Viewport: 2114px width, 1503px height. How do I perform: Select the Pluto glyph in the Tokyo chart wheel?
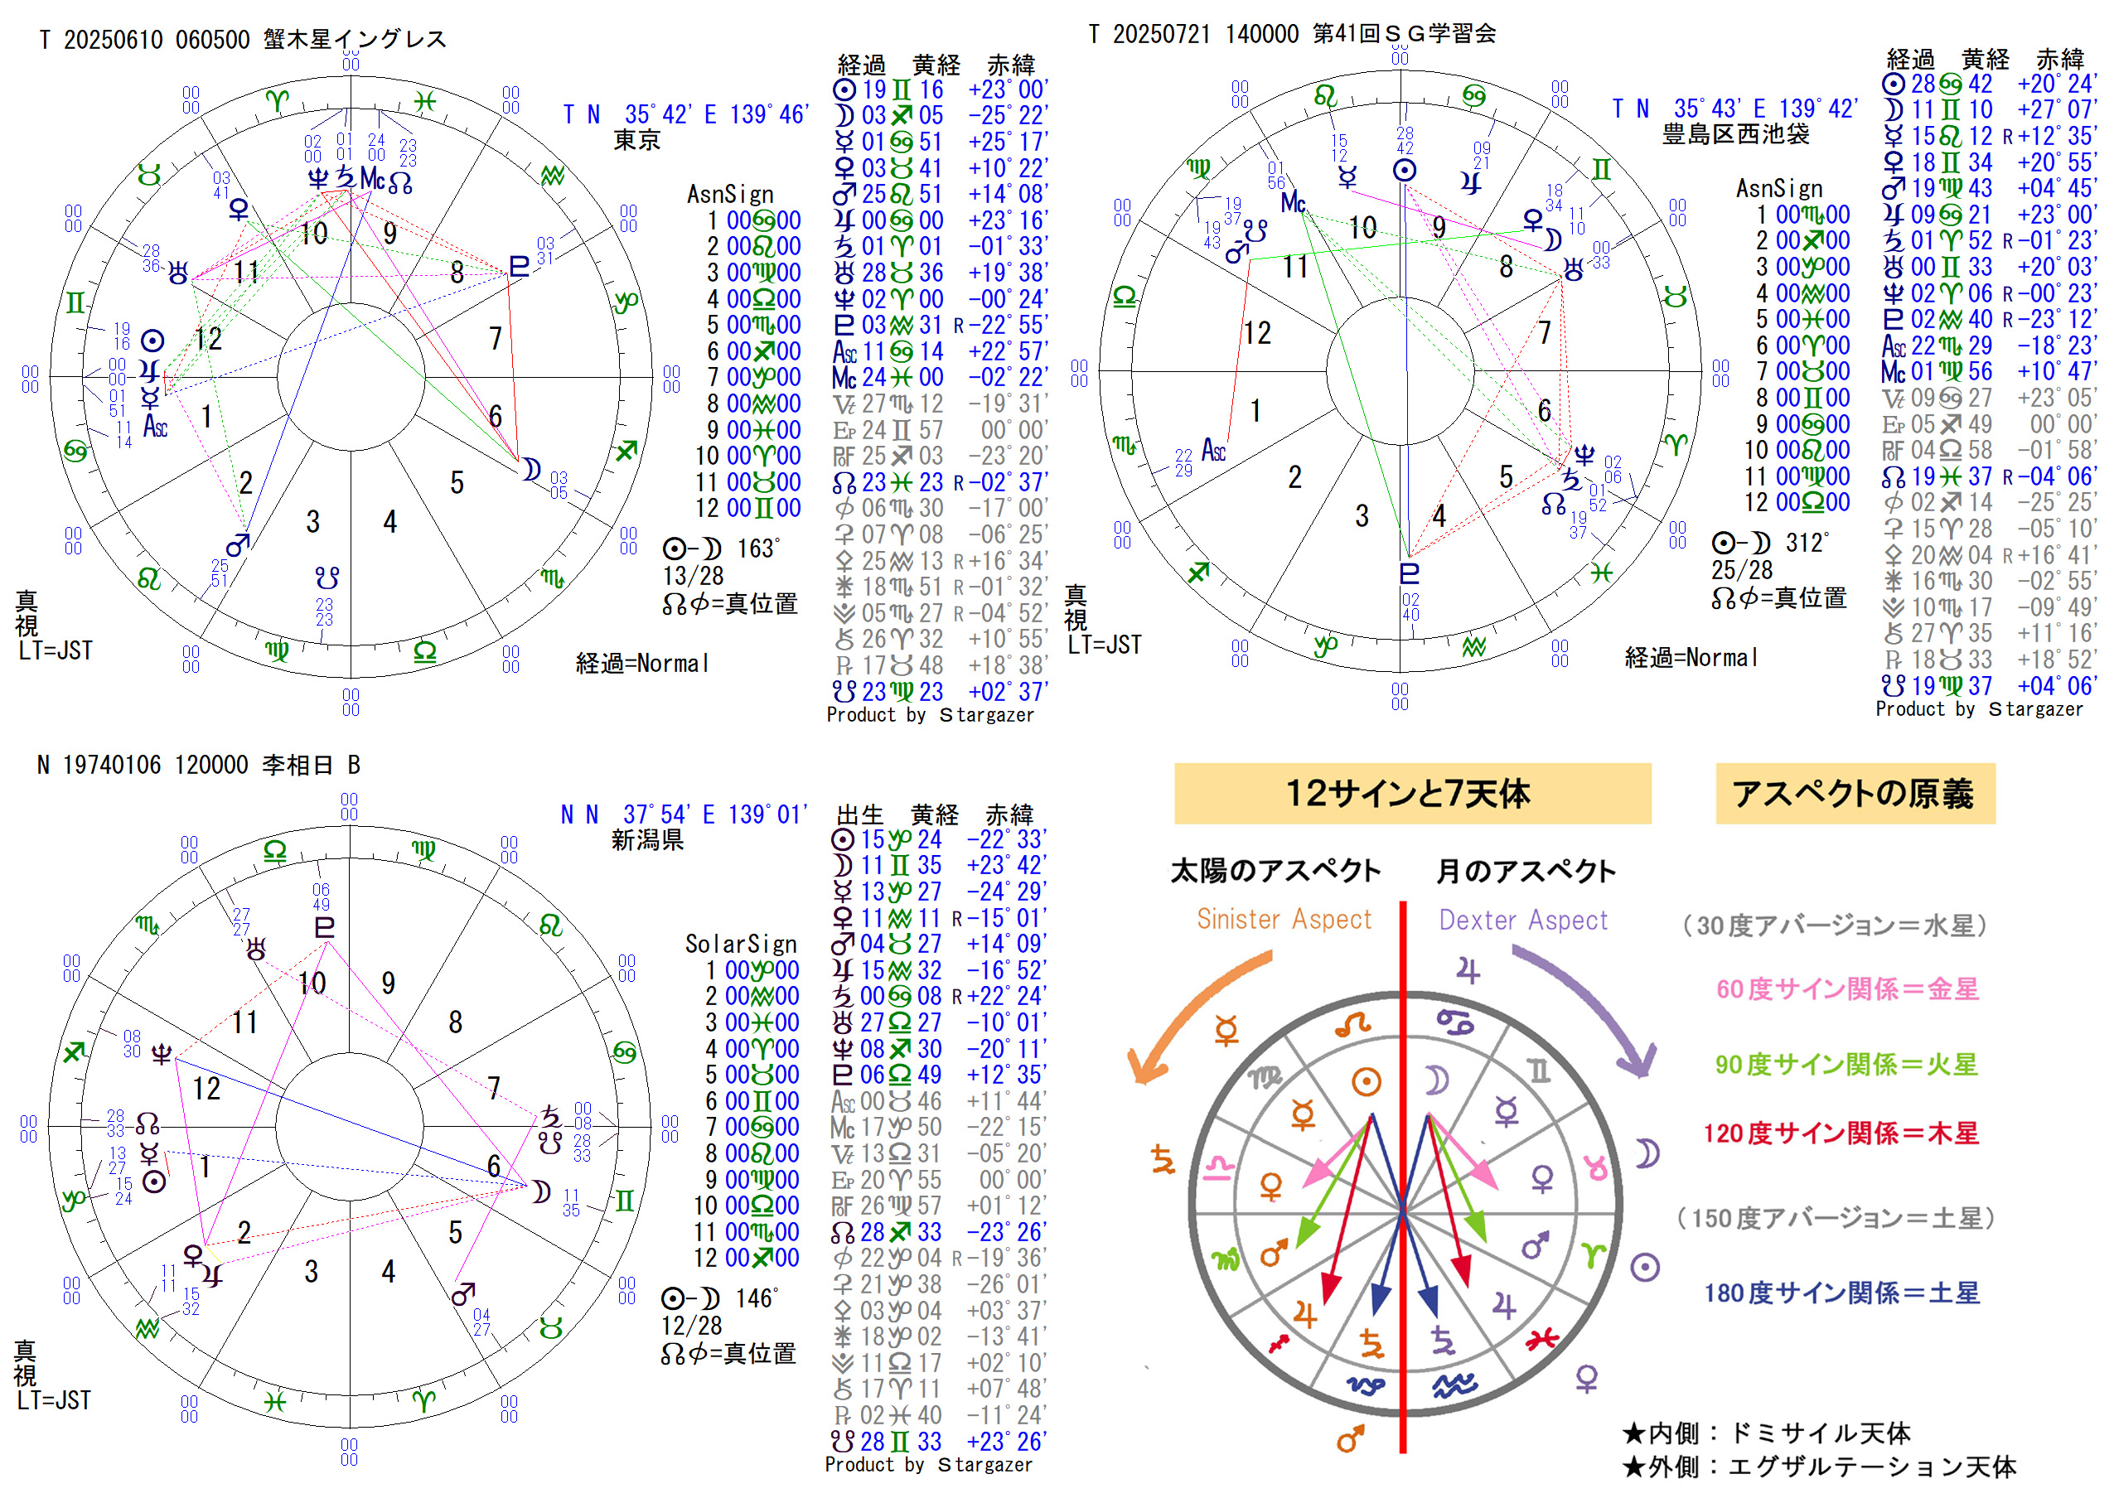click(x=520, y=267)
